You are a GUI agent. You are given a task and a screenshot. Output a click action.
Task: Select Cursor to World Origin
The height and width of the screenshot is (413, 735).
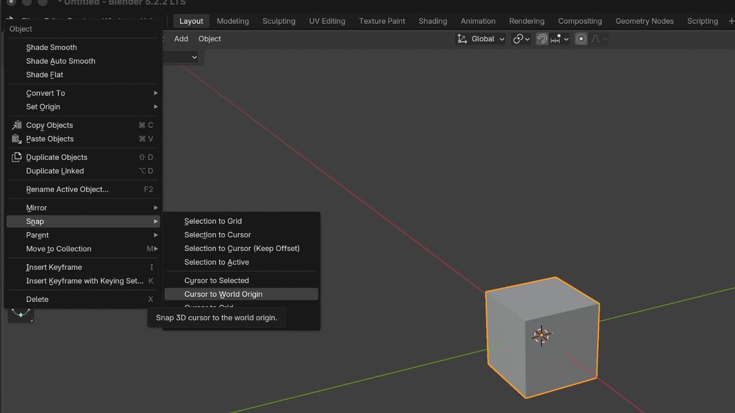point(241,294)
